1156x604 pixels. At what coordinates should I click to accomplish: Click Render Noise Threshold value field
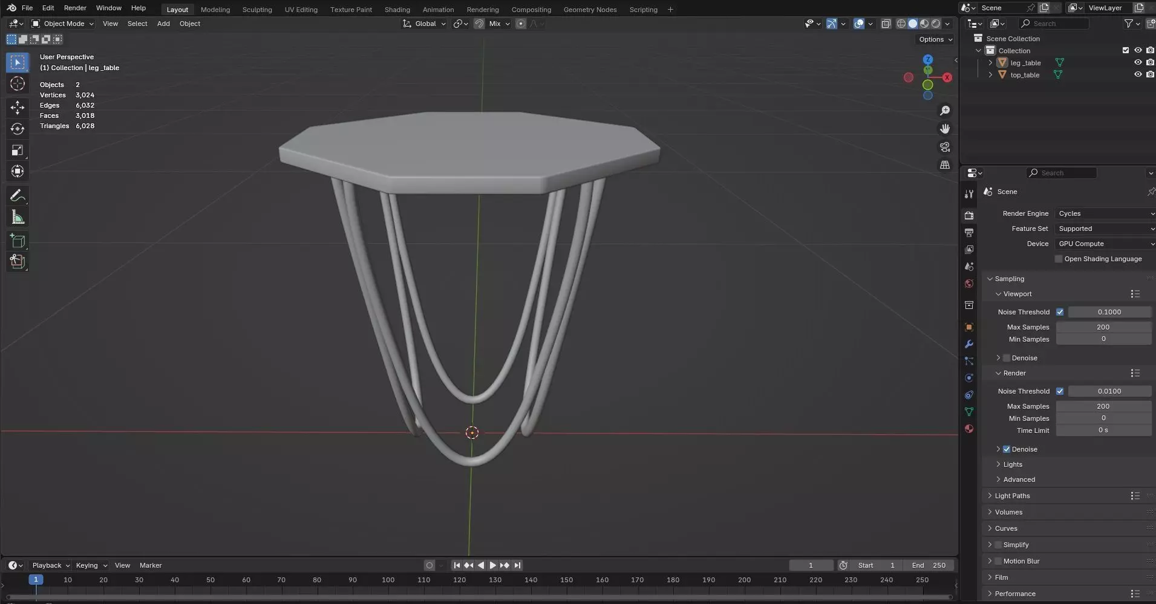(x=1109, y=391)
